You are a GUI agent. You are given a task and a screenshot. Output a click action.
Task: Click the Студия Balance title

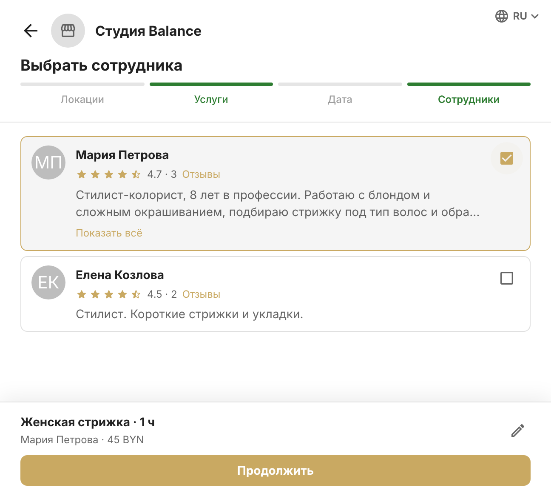pos(148,31)
